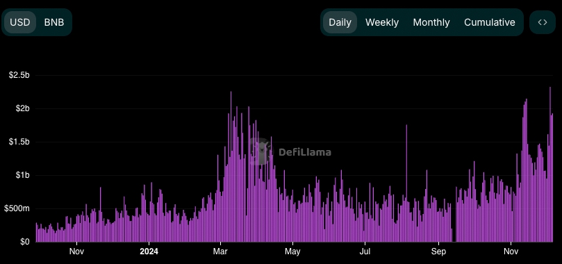Click the $1b y-axis label
The image size is (562, 264).
coord(22,175)
